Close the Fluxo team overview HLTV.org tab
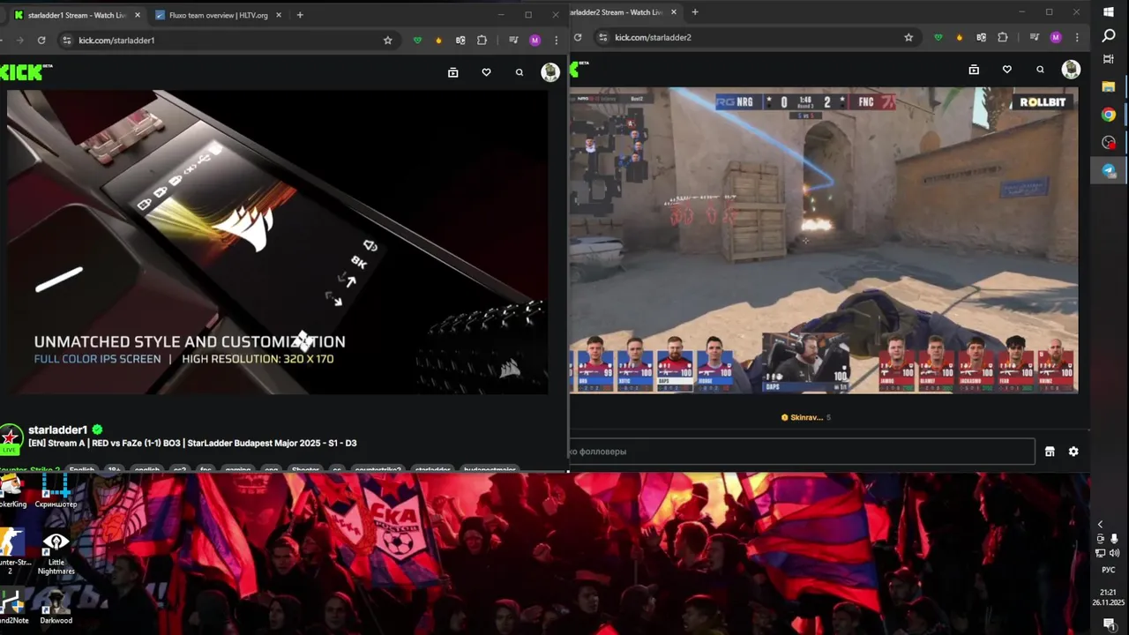The image size is (1129, 635). coord(278,15)
